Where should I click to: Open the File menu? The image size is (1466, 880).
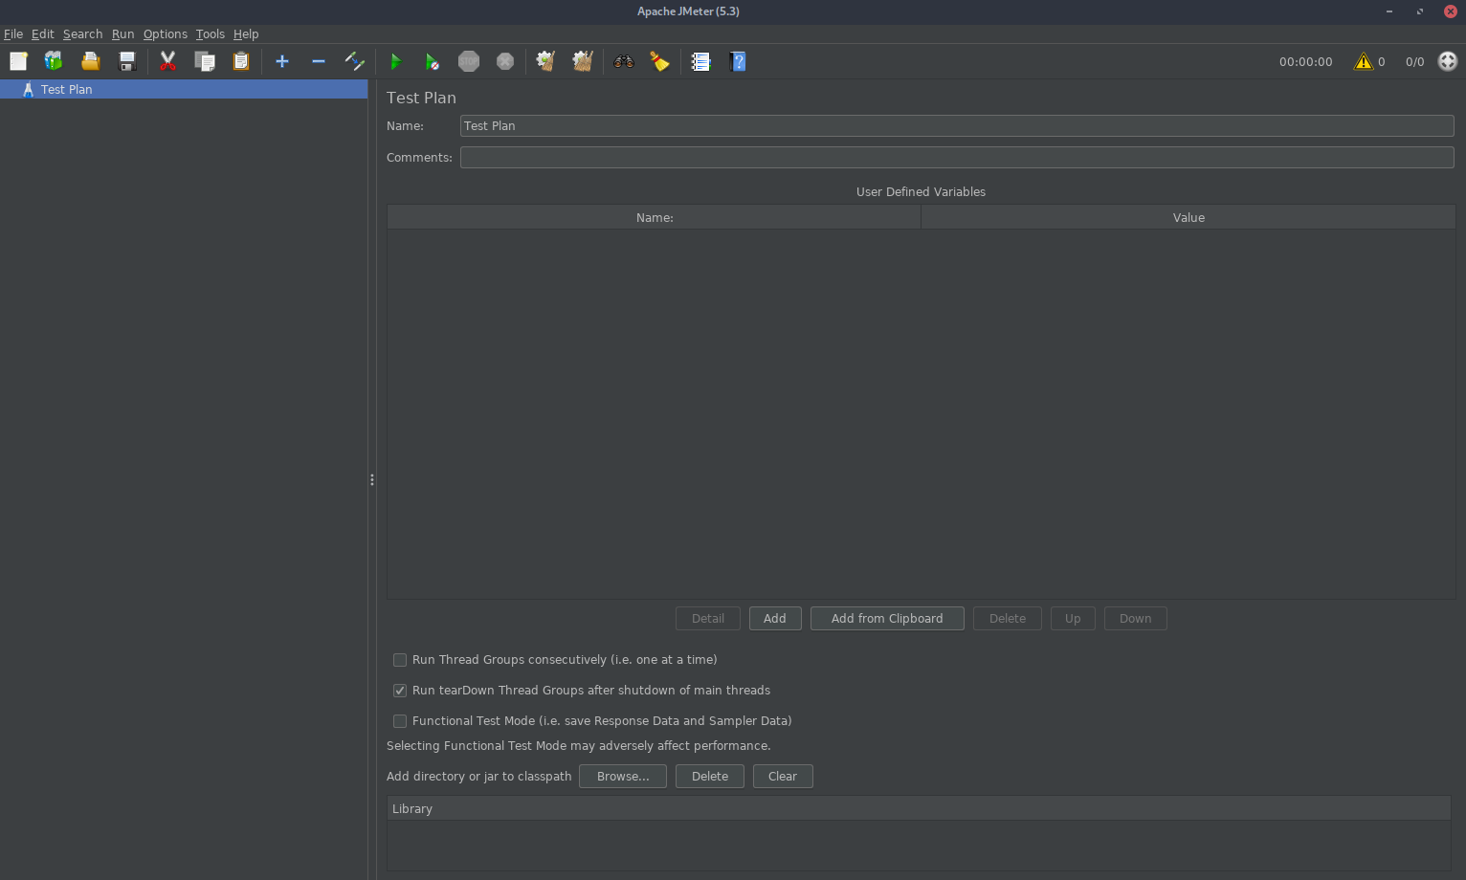(13, 33)
